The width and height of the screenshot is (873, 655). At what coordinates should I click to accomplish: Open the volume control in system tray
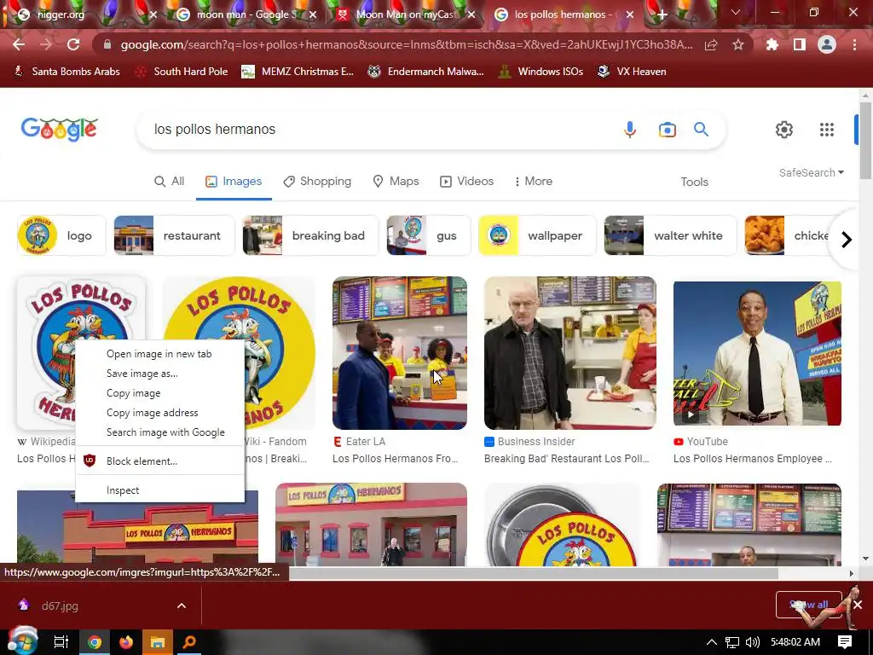pos(753,642)
